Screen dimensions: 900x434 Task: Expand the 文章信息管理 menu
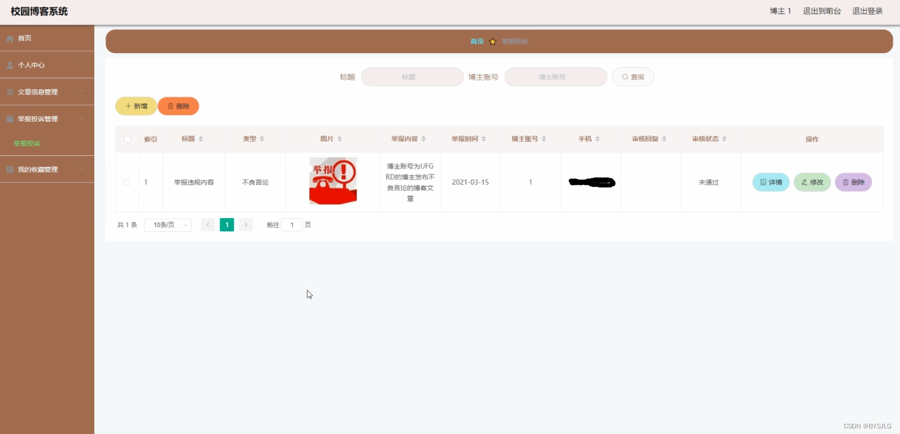(x=82, y=91)
